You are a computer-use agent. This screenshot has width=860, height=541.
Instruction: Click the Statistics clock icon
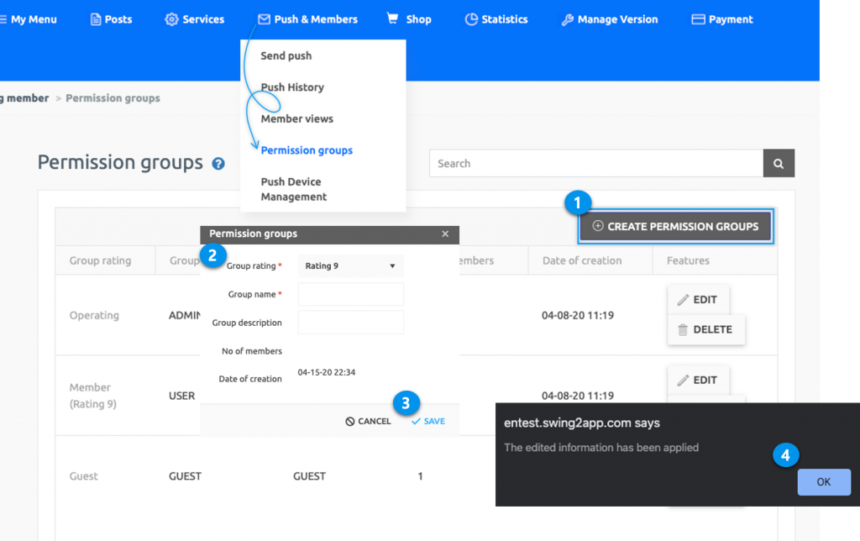471,18
